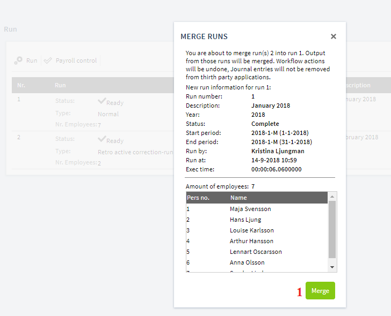
Task: Click the Run page heading
Action: click(11, 29)
